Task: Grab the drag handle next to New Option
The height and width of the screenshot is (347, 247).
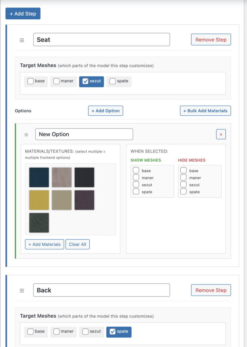Action: pyautogui.click(x=26, y=134)
